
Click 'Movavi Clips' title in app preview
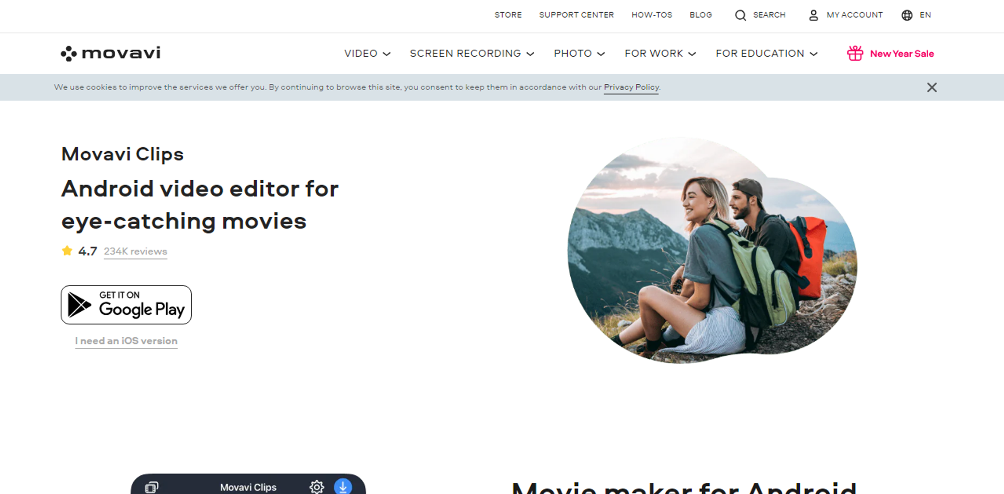click(x=248, y=487)
